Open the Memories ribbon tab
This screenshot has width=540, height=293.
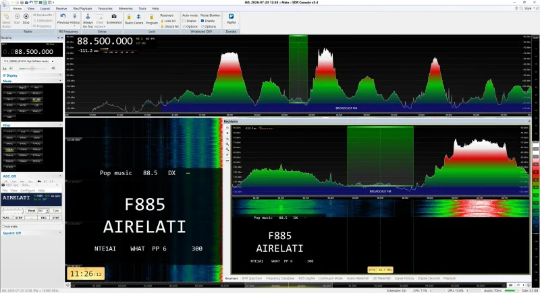(x=126, y=9)
